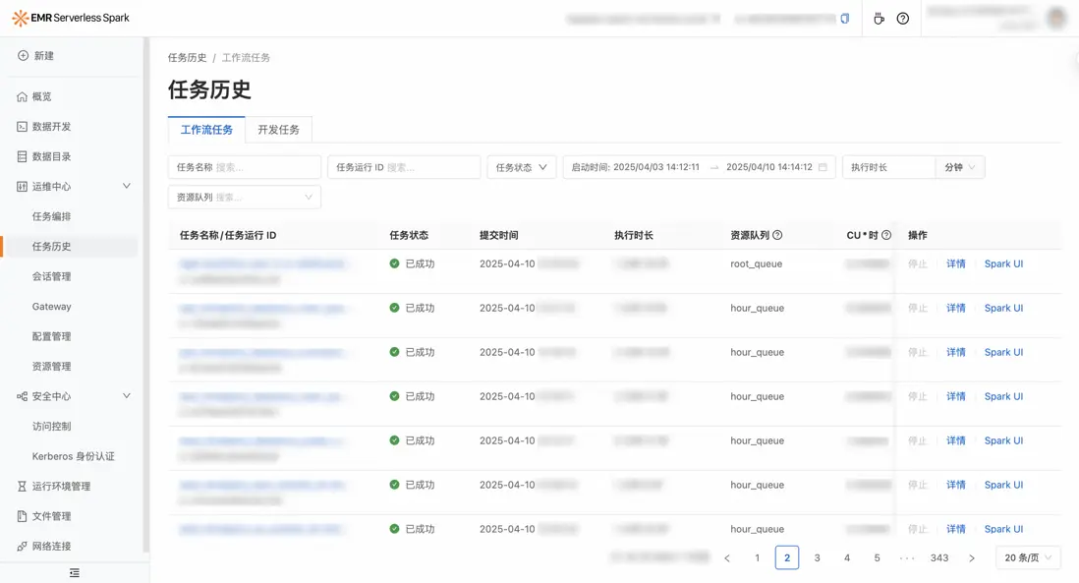
Task: Click the user avatar in top right
Action: click(1056, 18)
